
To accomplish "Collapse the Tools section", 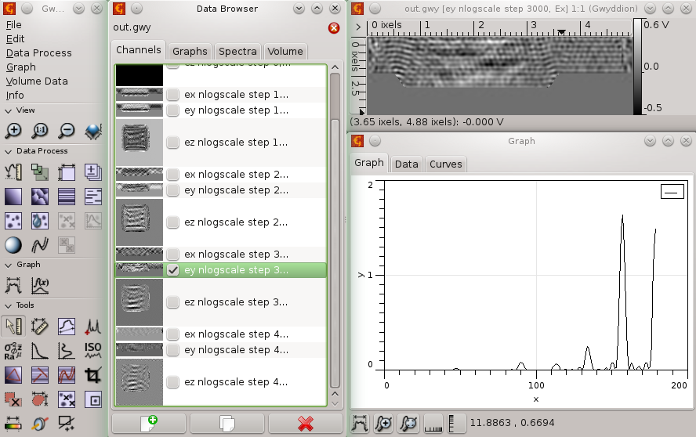I will click(x=8, y=305).
